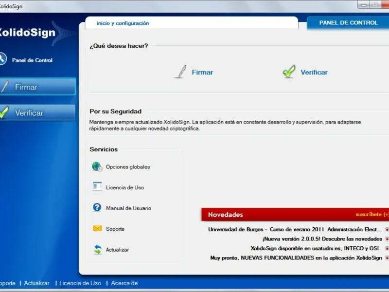Viewport: 389px width, 292px height.
Task: Click the green checkmark icon beside main Verificar
Action: 289,72
